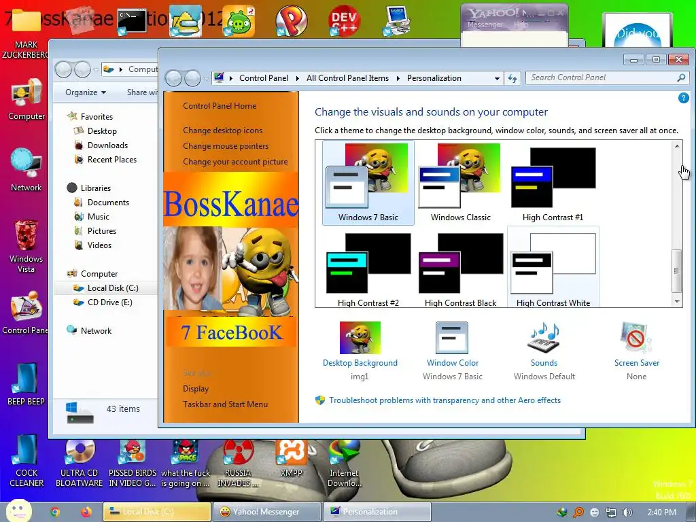Click the theme list scroll down arrow
Image resolution: width=696 pixels, height=522 pixels.
pyautogui.click(x=677, y=302)
